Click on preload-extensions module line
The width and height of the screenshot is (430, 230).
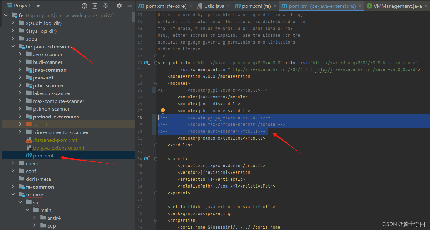tap(221, 138)
